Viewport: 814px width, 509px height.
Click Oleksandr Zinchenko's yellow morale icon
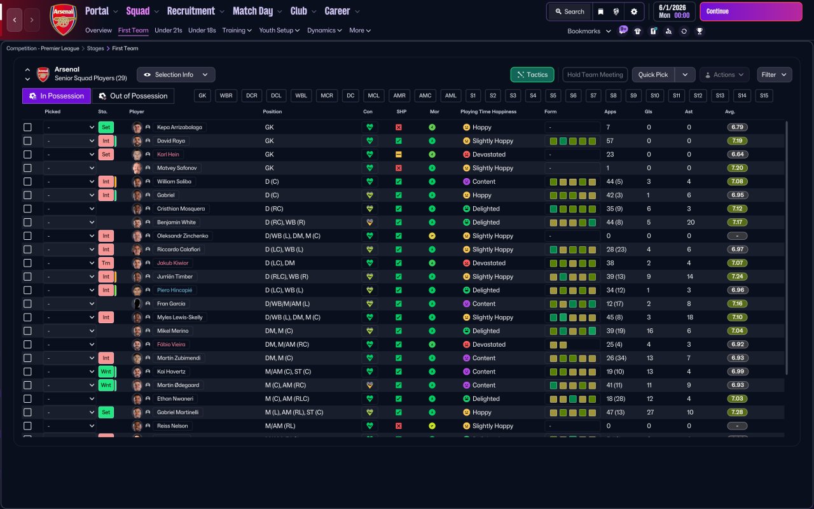click(x=432, y=236)
